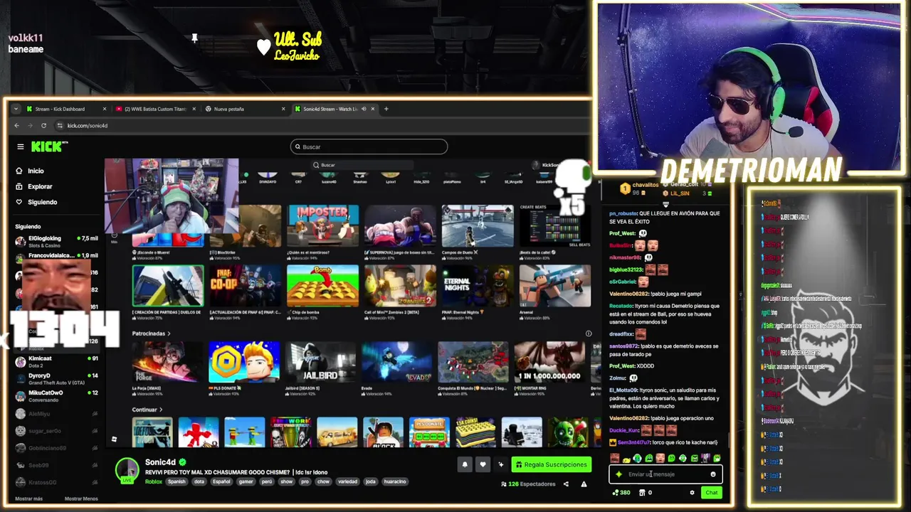Screen dimensions: 911x512
Task: Click the sparkle button next to heart
Action: 500,464
